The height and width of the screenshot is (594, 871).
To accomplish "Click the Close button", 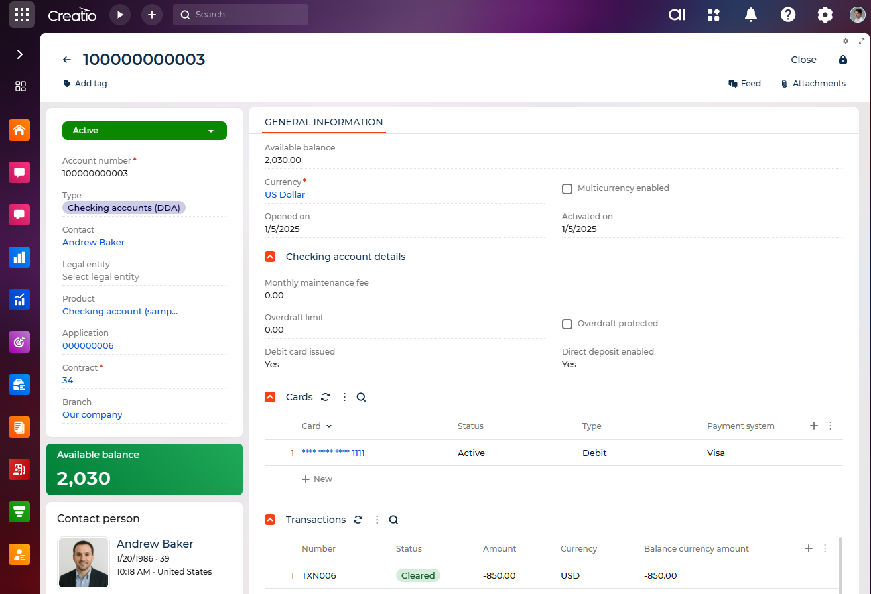I will 803,60.
